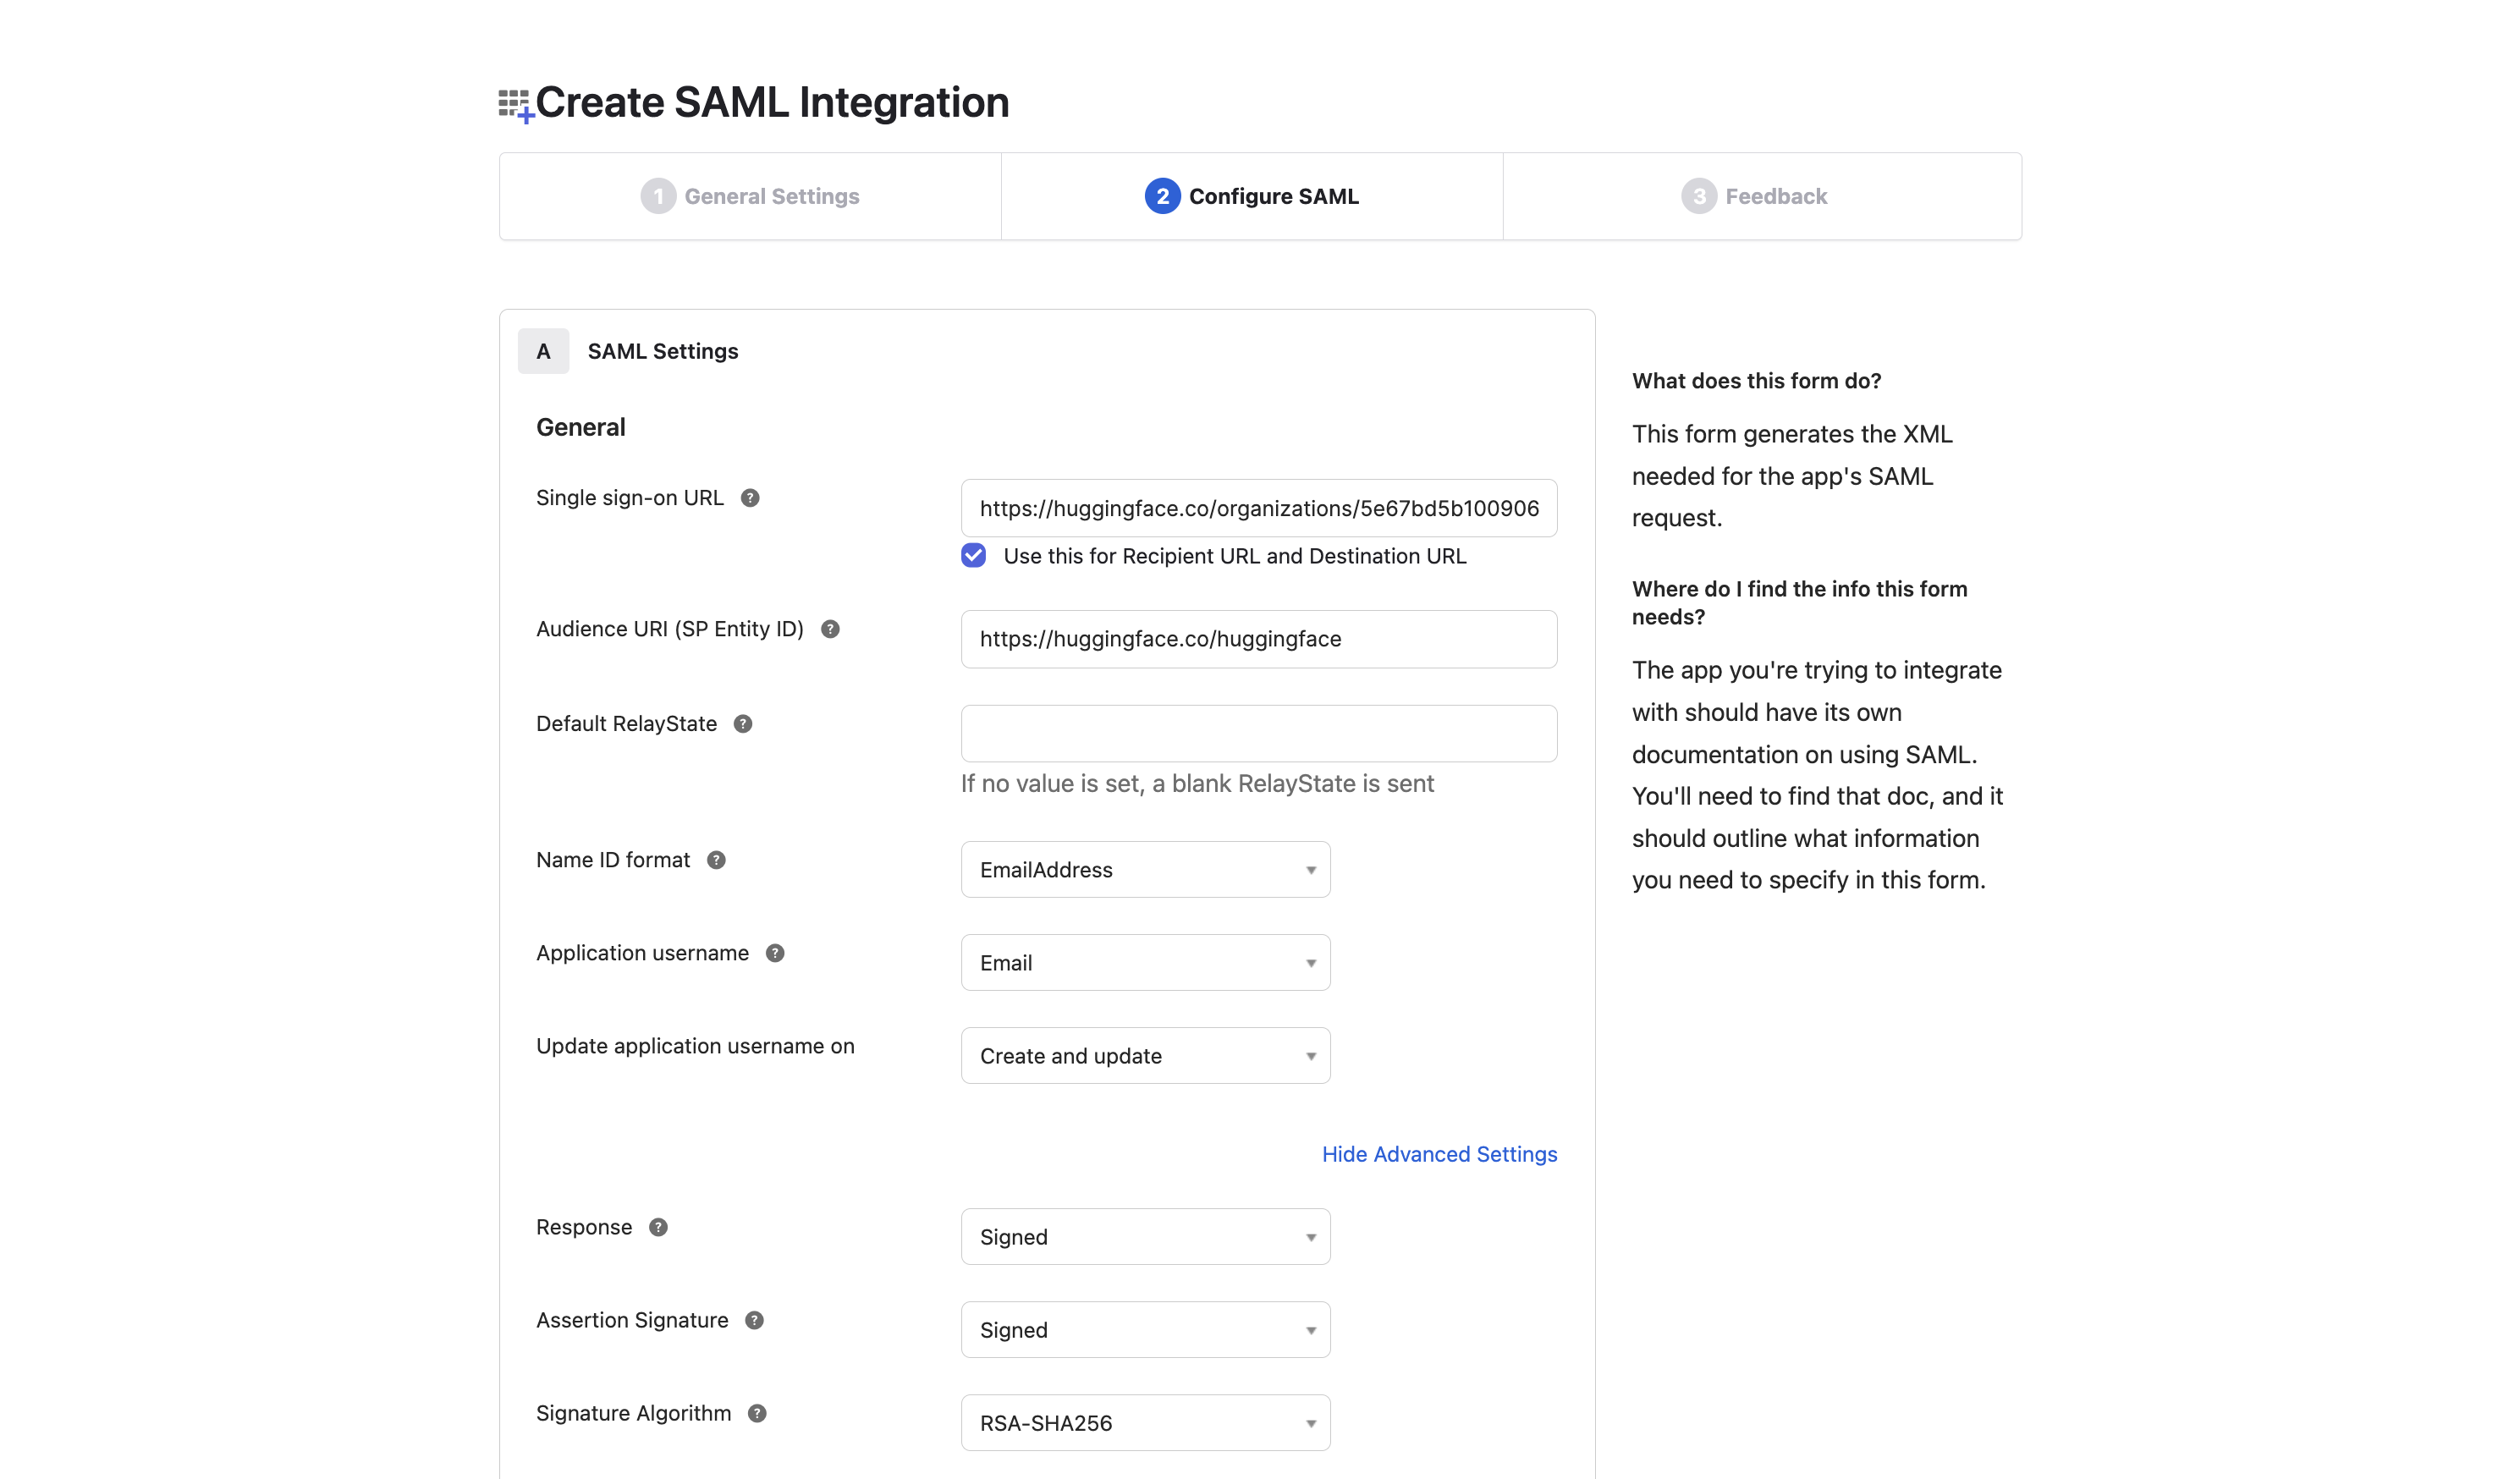The height and width of the screenshot is (1479, 2520).
Task: View help for Default RelayState
Action: click(743, 723)
